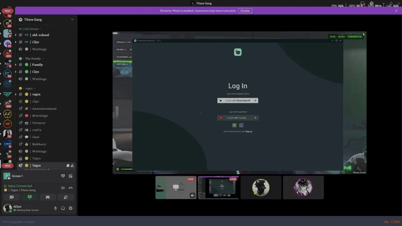402x226 pixels.
Task: Open the MT server icon
Action: click(x=8, y=124)
